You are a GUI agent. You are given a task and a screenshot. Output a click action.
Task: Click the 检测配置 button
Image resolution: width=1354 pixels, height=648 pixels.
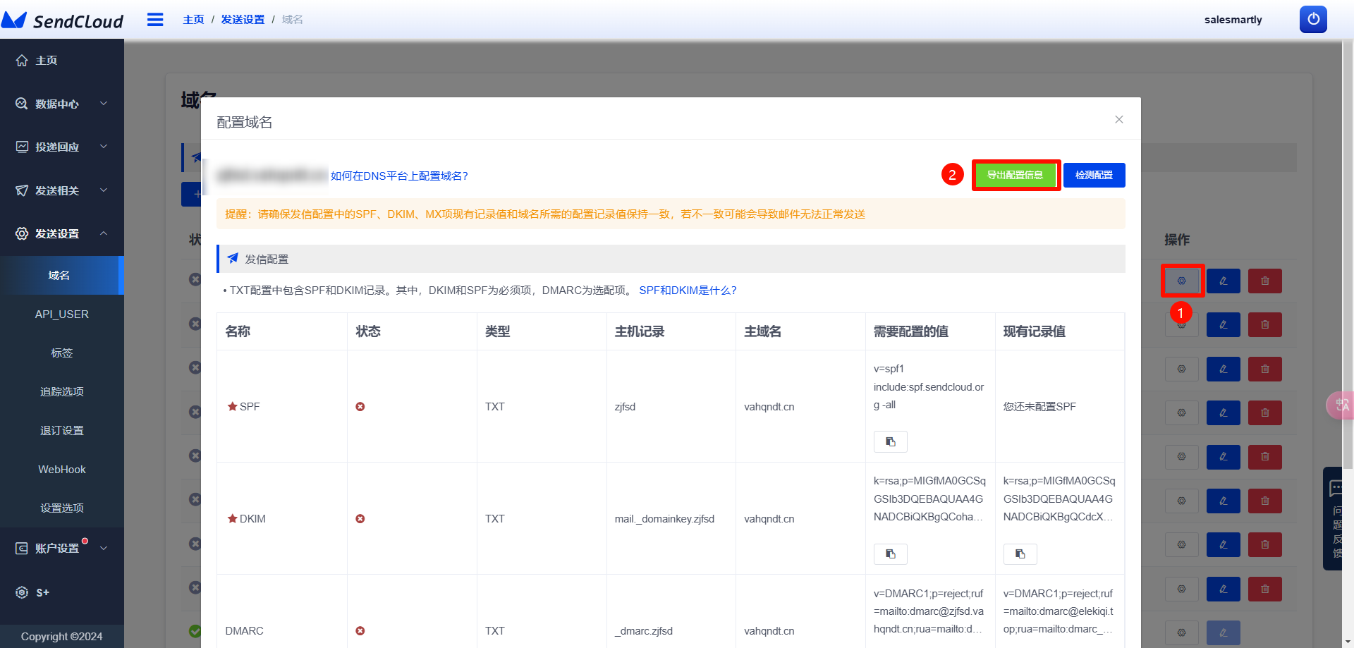(1094, 175)
